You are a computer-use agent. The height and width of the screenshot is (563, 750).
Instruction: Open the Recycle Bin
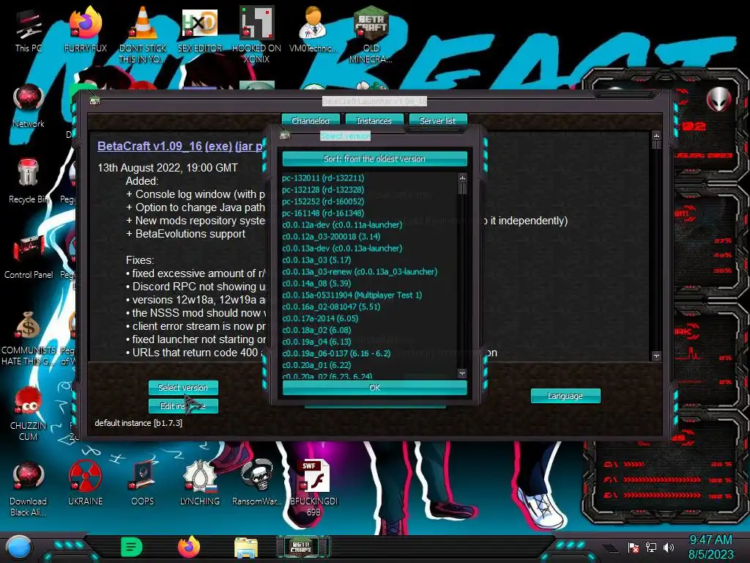(x=29, y=181)
